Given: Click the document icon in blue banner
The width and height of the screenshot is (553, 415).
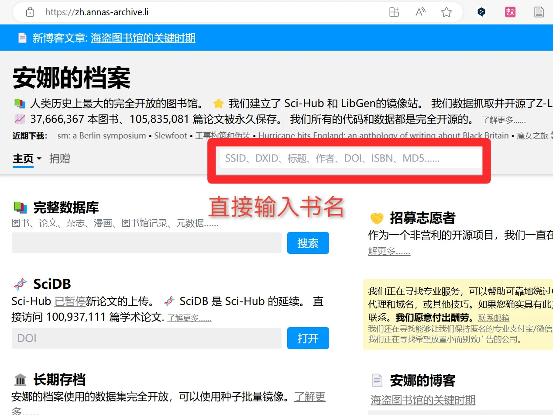Looking at the screenshot, I should [x=22, y=38].
